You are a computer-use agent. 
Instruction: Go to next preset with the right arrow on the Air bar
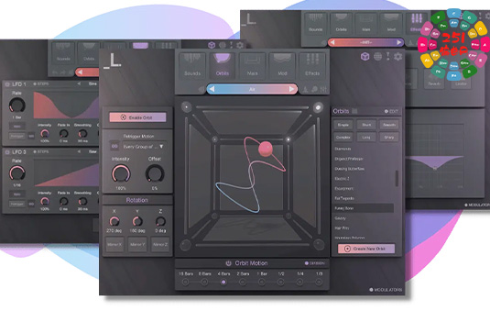click(x=292, y=89)
